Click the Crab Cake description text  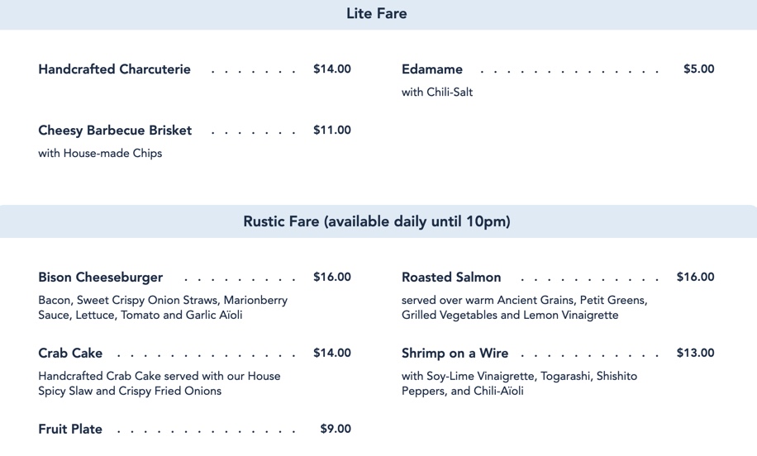pos(159,383)
